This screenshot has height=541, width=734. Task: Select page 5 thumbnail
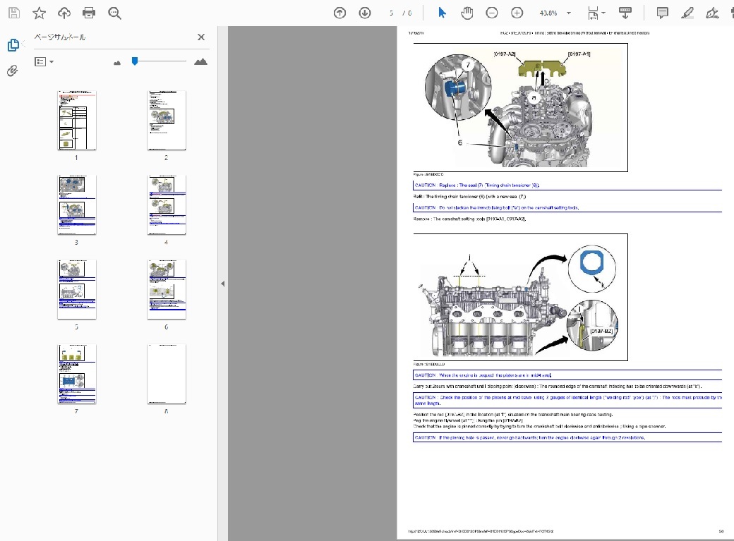point(77,290)
